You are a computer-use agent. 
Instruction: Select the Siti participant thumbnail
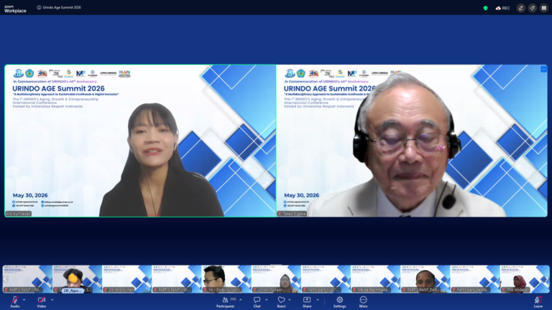point(126,279)
